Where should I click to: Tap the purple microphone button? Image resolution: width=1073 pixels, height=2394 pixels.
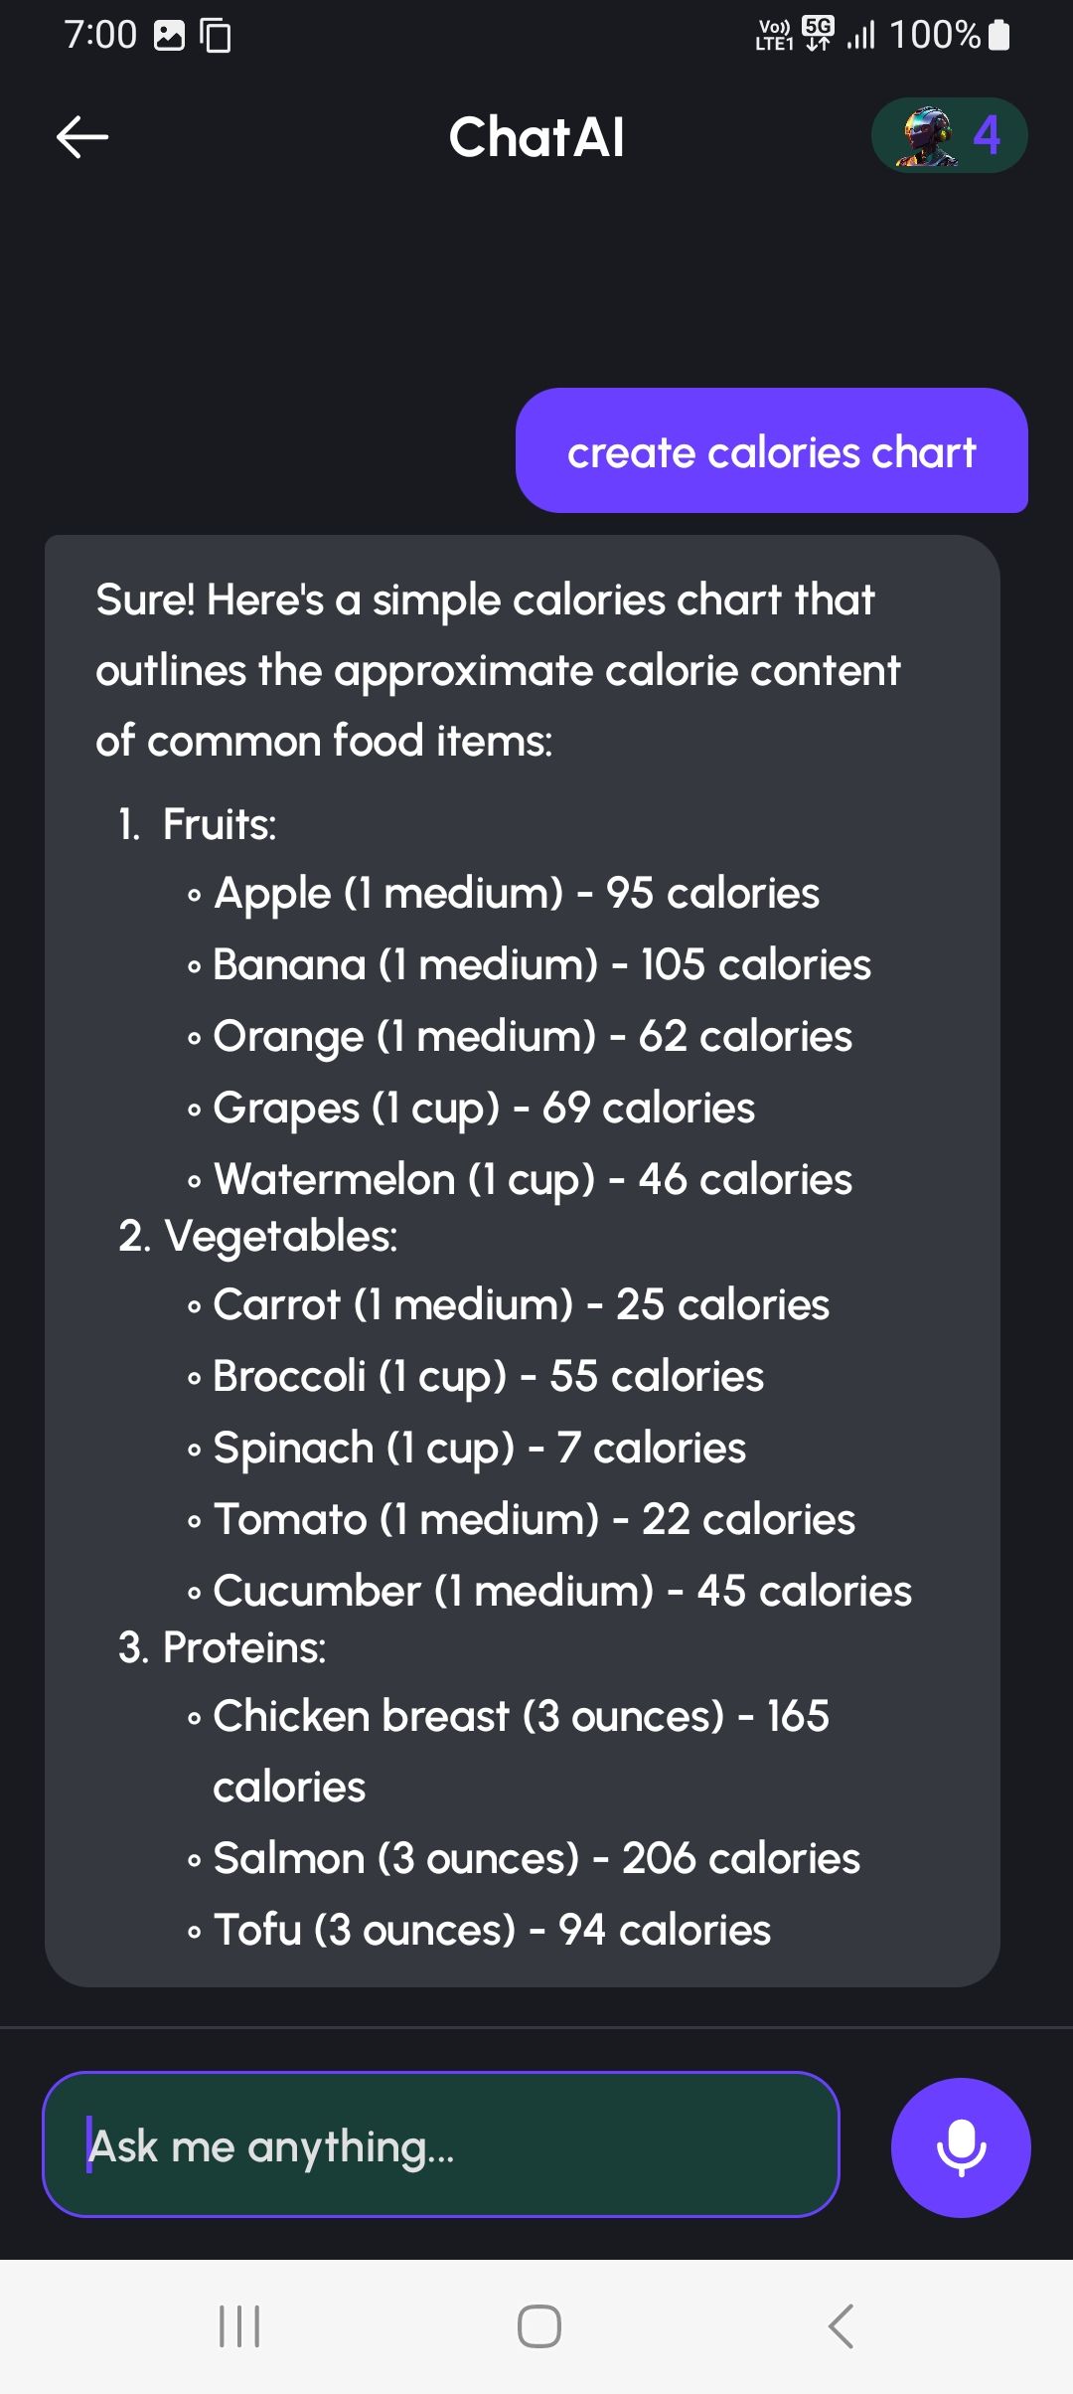pos(961,2147)
